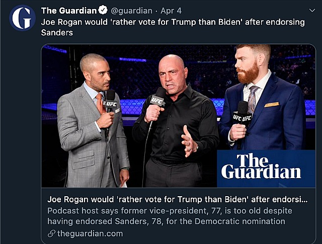Click the card description mentioning Sanders, 78

point(170,216)
